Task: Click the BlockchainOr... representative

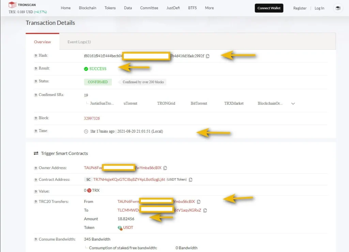Action: tap(270, 104)
